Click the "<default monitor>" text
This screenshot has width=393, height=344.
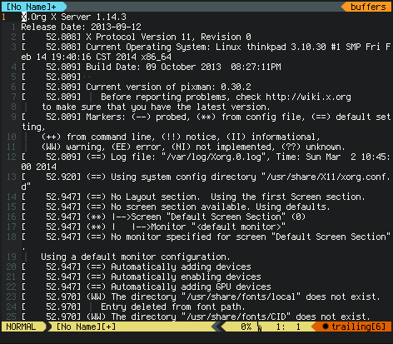click(238, 227)
